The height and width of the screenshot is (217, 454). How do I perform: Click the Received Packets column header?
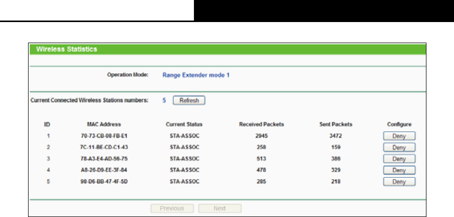tap(262, 124)
